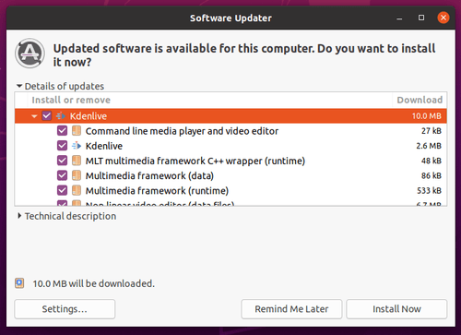Click package icon beside Multimedia framework (runtime)
461x335 pixels.
pos(77,190)
